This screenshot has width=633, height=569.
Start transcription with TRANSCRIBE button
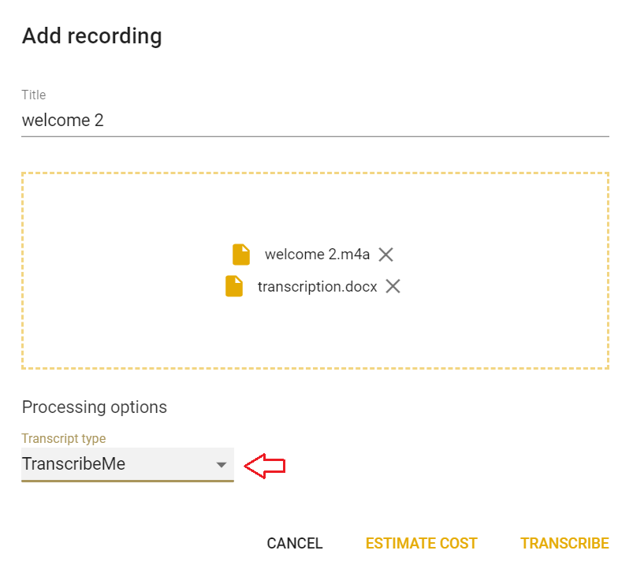click(564, 543)
